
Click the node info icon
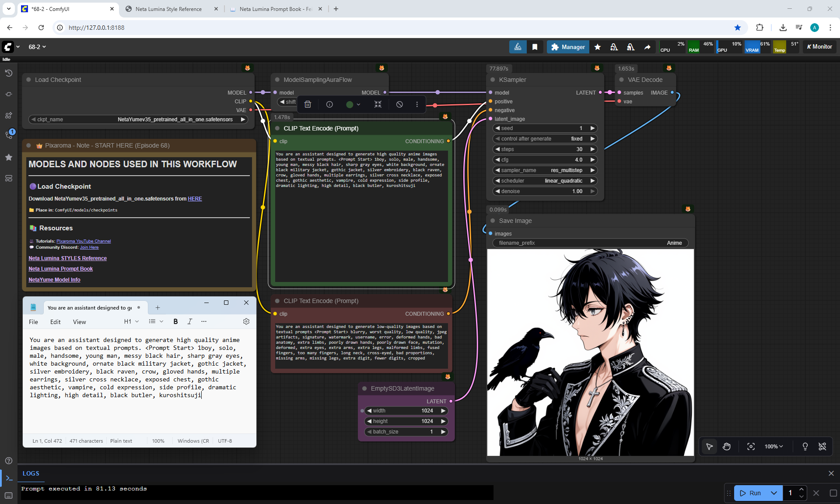point(329,104)
